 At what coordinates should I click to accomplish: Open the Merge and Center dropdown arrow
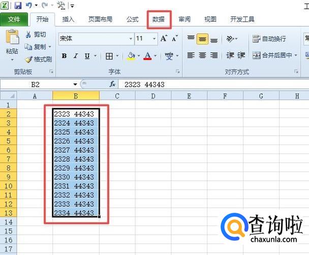click(x=296, y=55)
